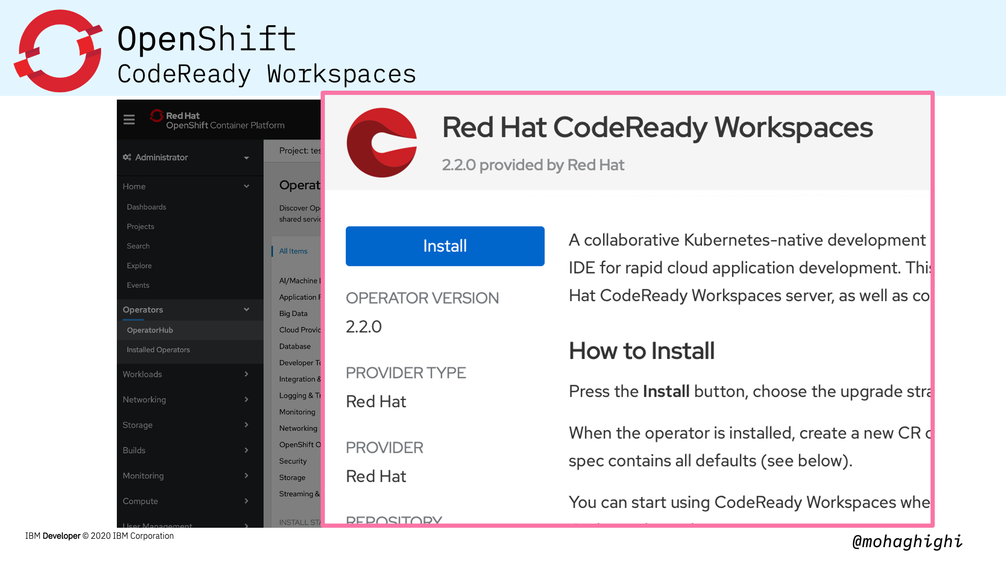Open the Administrator perspective dropdown
Image resolution: width=1006 pixels, height=566 pixels.
point(190,157)
